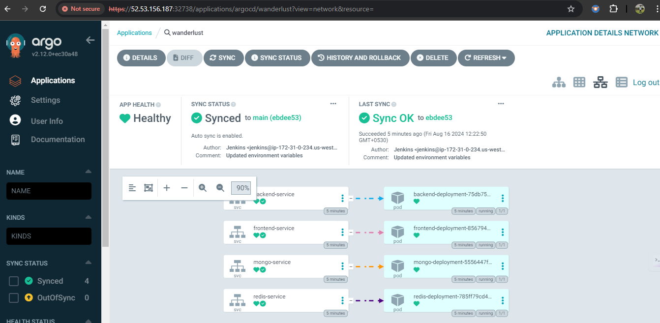
Task: Open backend-deployment pod options menu
Action: tap(503, 198)
